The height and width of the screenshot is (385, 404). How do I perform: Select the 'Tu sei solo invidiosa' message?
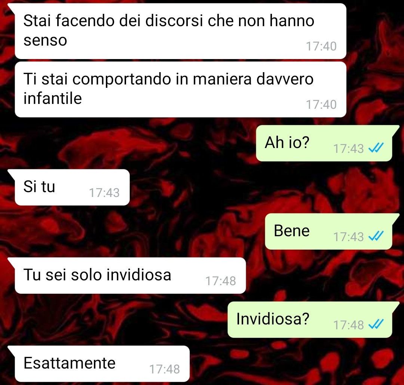(130, 275)
